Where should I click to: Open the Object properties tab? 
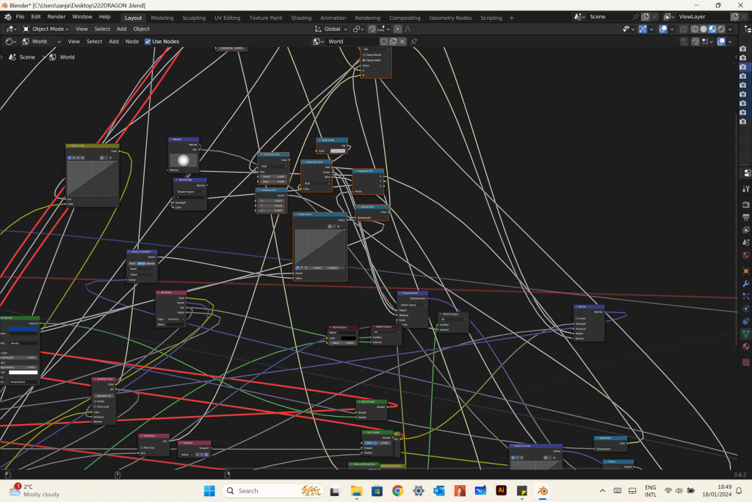tap(746, 271)
